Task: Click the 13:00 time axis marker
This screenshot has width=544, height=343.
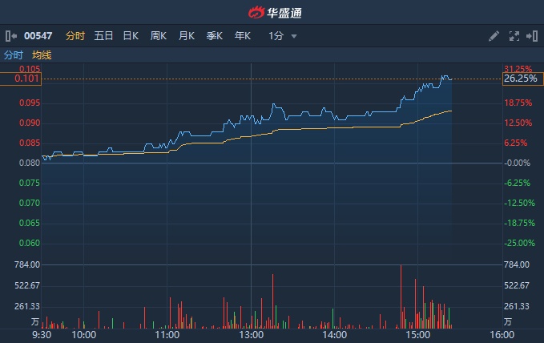Action: [x=251, y=335]
